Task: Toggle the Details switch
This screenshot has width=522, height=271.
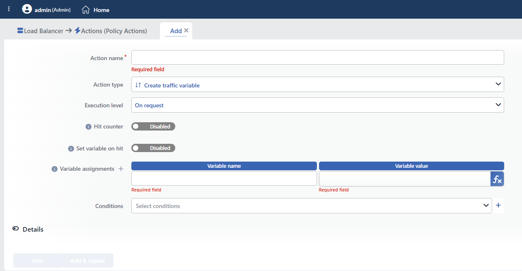Action: tap(16, 229)
